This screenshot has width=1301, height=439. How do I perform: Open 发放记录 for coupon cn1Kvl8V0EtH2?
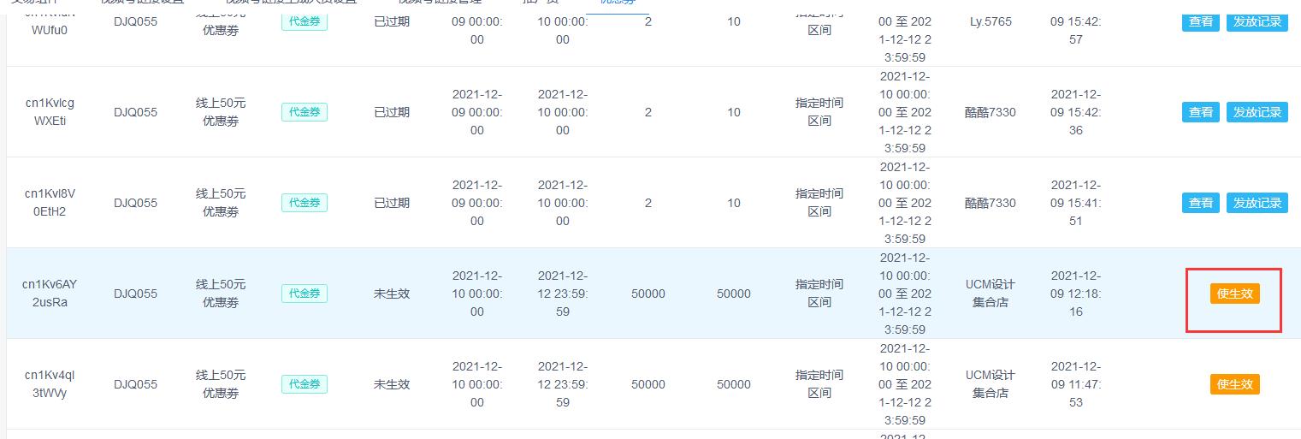[x=1257, y=203]
